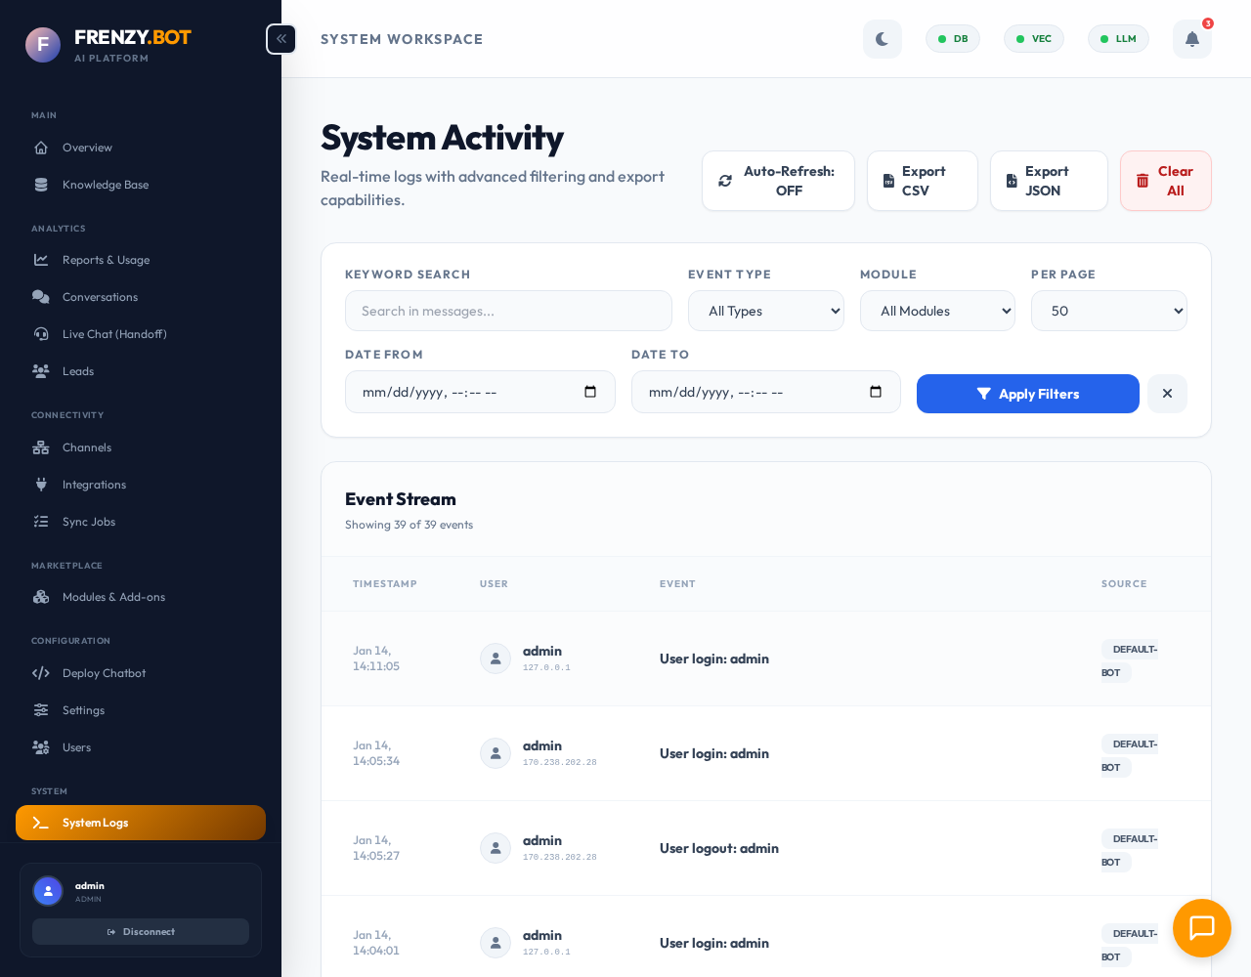1251x977 pixels.
Task: Change the Per Page selection
Action: click(x=1109, y=311)
